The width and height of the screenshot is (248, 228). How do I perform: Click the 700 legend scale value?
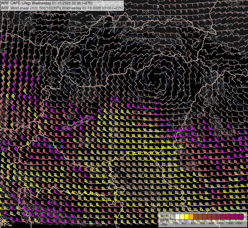(x=202, y=223)
